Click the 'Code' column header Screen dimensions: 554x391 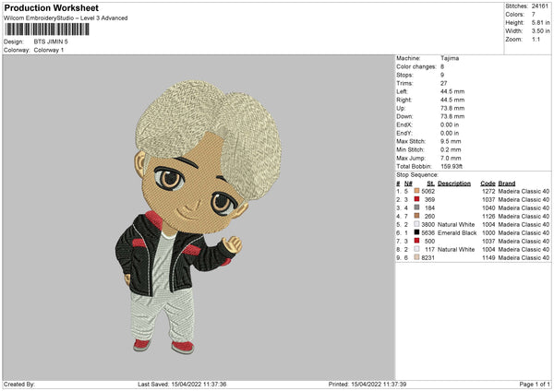click(488, 184)
